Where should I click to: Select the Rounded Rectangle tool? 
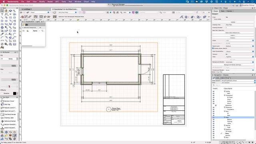click(x=14, y=18)
